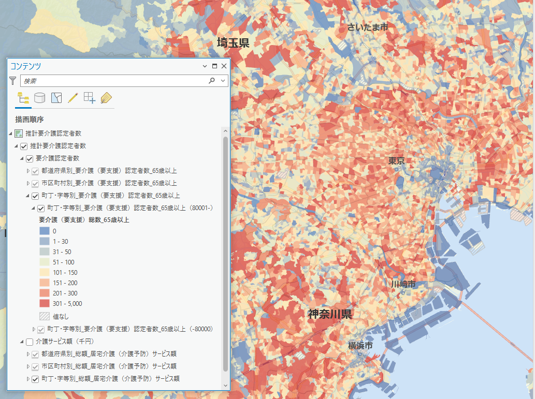
Task: Expand the (-80000) layer
Action: (x=34, y=330)
